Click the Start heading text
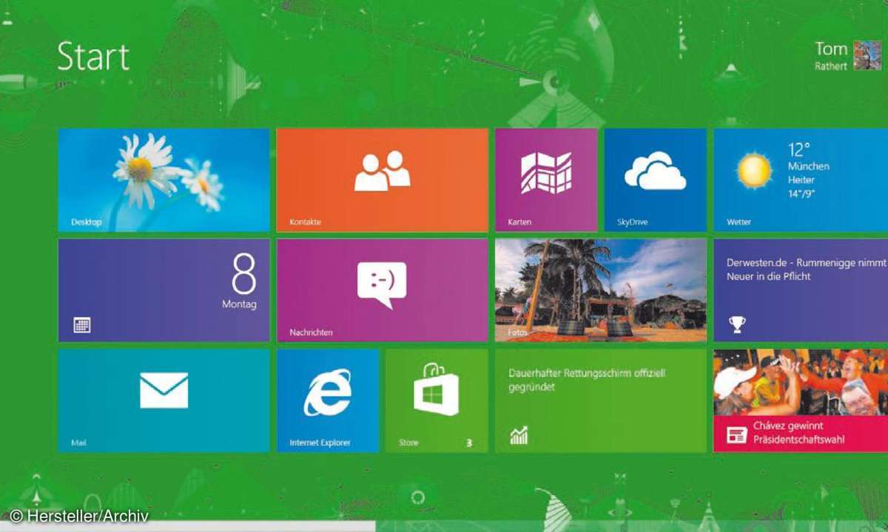This screenshot has height=532, width=888. (93, 57)
